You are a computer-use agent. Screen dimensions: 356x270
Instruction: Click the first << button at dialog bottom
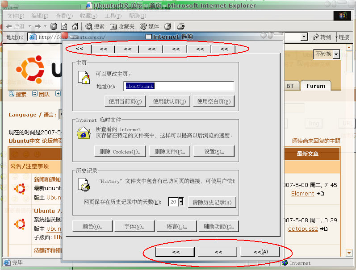point(175,252)
